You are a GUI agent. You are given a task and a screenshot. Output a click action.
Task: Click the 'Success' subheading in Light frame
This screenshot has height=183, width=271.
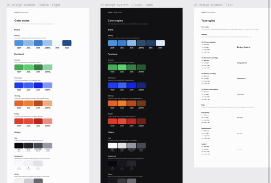pos(17,60)
